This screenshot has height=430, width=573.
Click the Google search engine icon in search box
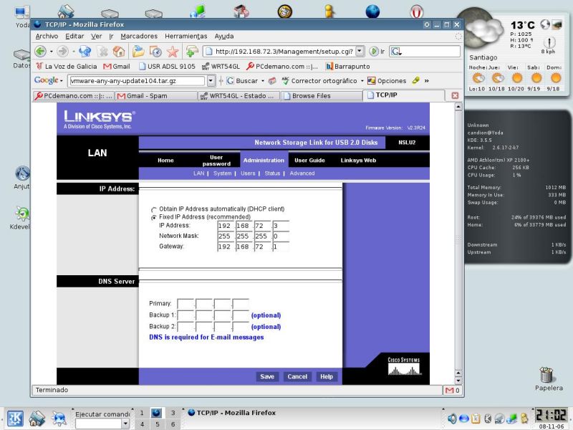[x=396, y=52]
